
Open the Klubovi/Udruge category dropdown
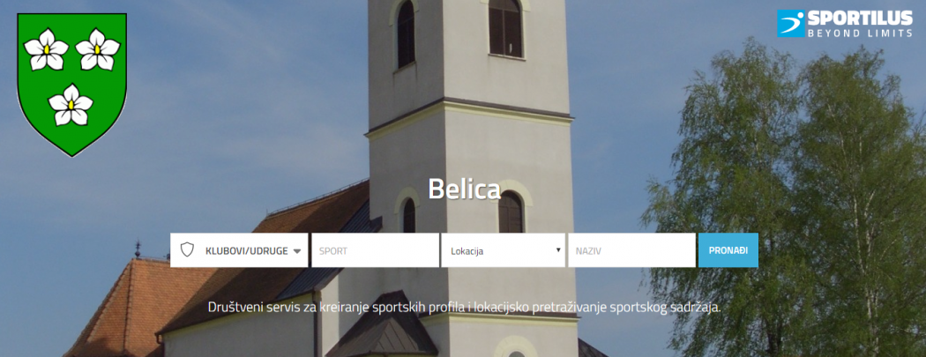point(239,250)
